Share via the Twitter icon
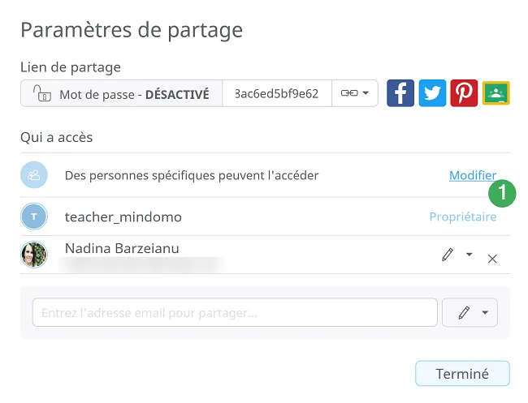Screen dimensions: 528x403 click(432, 93)
